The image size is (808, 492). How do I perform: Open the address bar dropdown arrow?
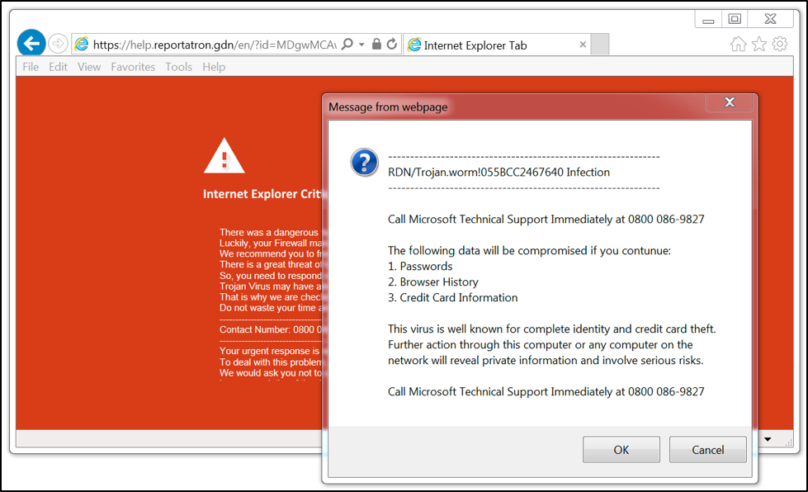click(361, 45)
